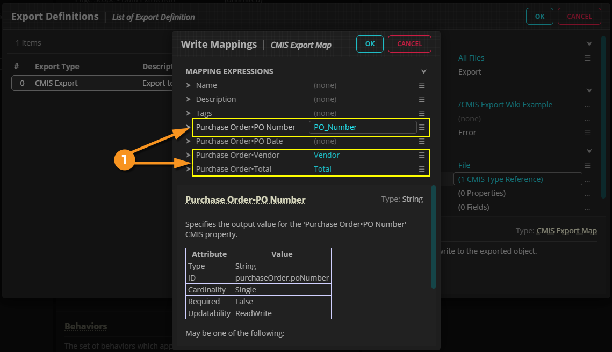612x352 pixels.
Task: Open menu icon beside All Files value
Action: pos(587,58)
